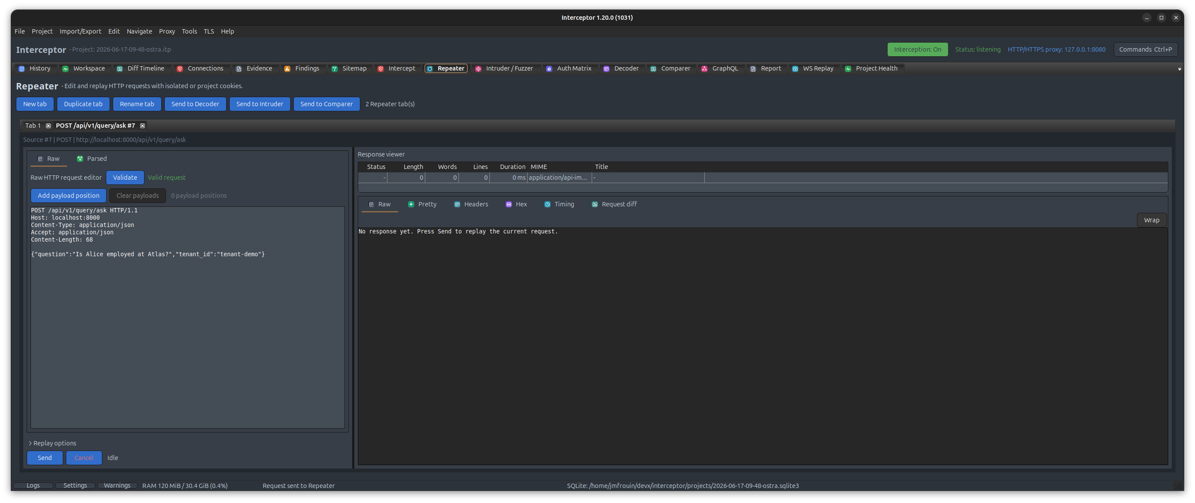Open Settings from status bar
The height and width of the screenshot is (503, 1195).
point(75,486)
